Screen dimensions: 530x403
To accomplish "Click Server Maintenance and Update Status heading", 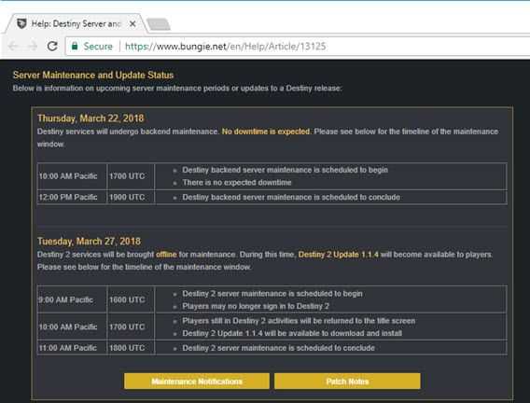I will tap(93, 75).
